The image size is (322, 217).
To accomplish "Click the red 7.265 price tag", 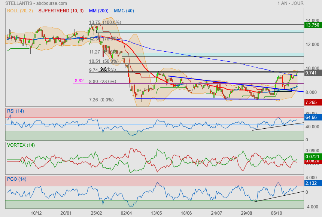I will pos(312,102).
